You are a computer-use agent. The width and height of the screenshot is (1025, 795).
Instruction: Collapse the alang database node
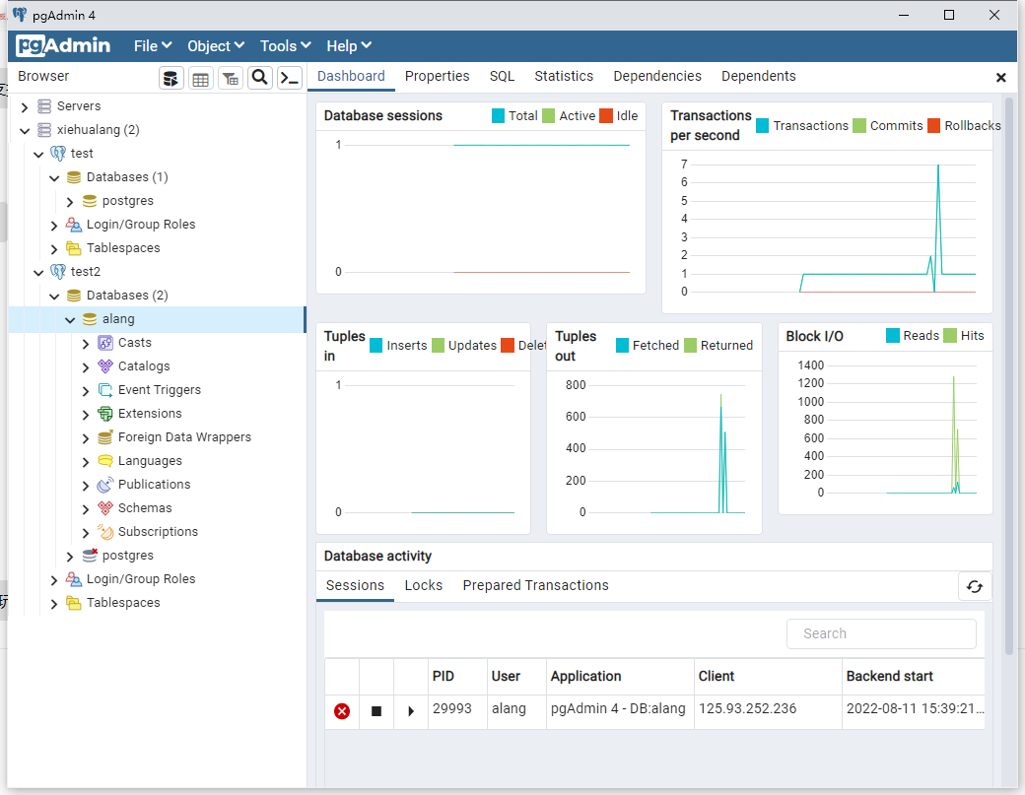tap(70, 319)
